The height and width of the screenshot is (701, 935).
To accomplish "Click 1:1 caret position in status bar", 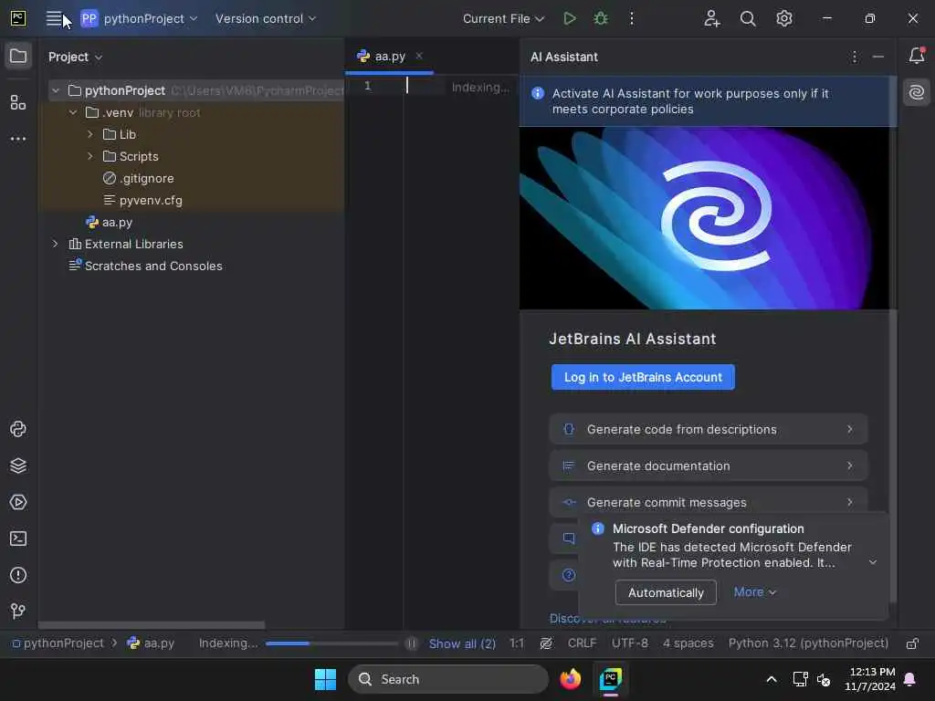I will pos(517,643).
